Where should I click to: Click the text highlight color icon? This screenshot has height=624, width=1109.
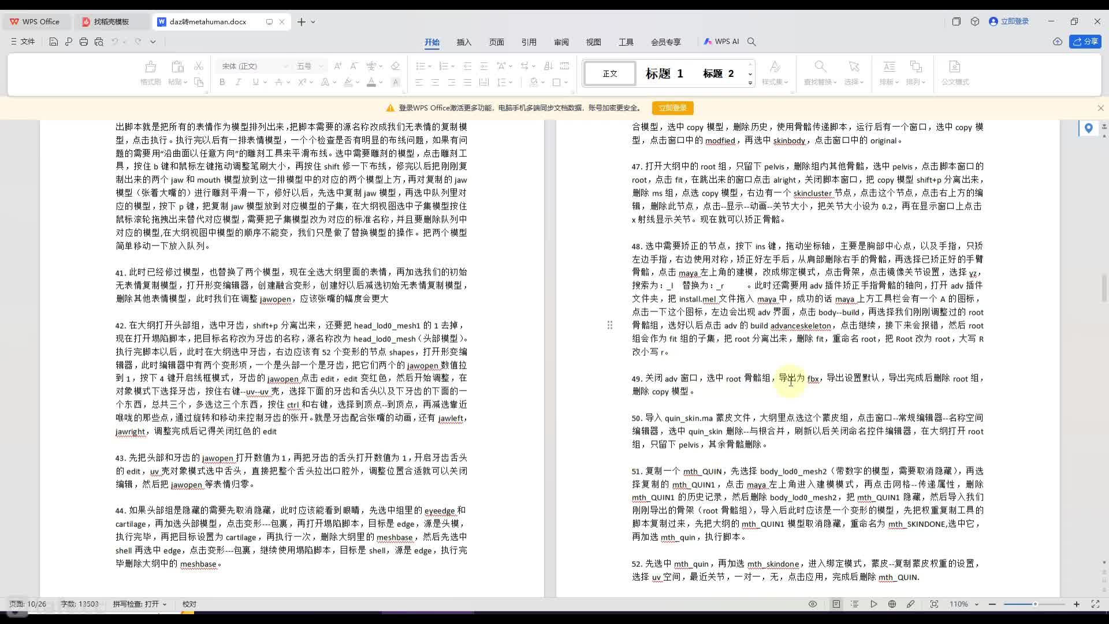pos(348,82)
